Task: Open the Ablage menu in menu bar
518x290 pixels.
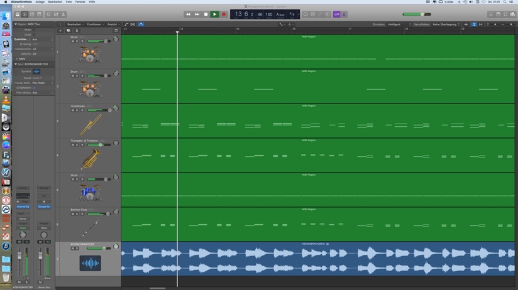Action: (x=40, y=2)
